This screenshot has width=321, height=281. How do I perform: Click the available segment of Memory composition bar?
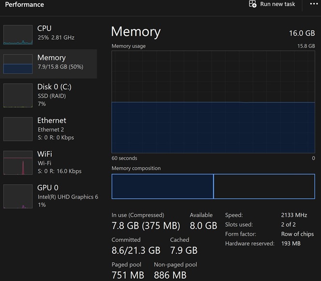(x=264, y=186)
